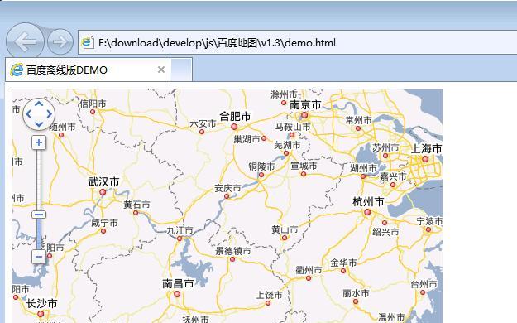Pan the map down with the bottom arrow
517x323 pixels.
coord(39,124)
